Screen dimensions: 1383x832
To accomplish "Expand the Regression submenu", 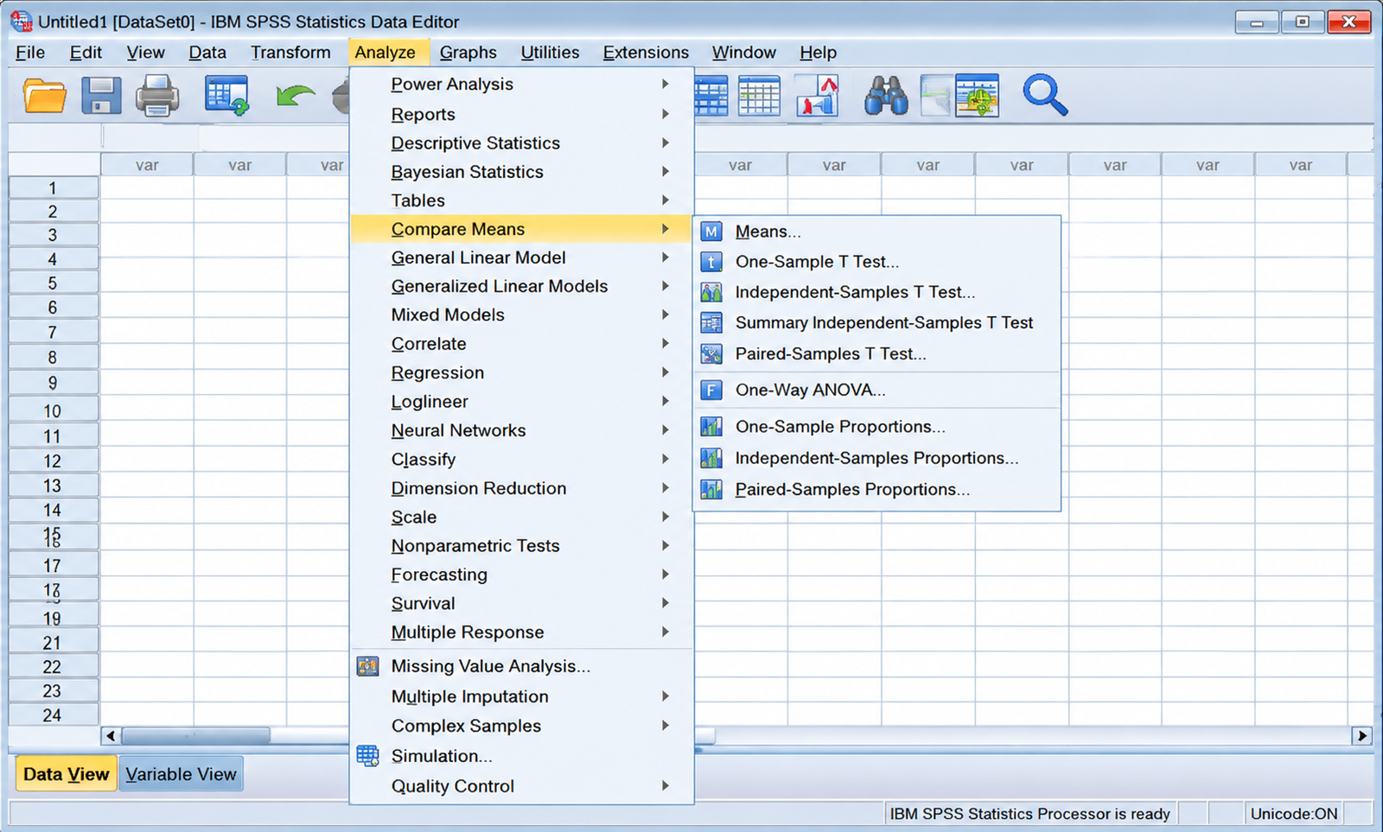I will tap(665, 372).
